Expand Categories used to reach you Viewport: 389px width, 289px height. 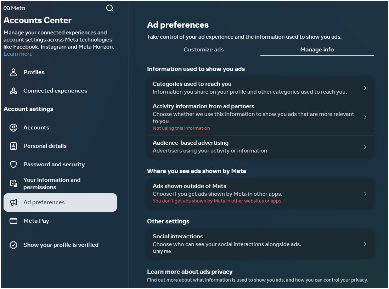[365, 88]
